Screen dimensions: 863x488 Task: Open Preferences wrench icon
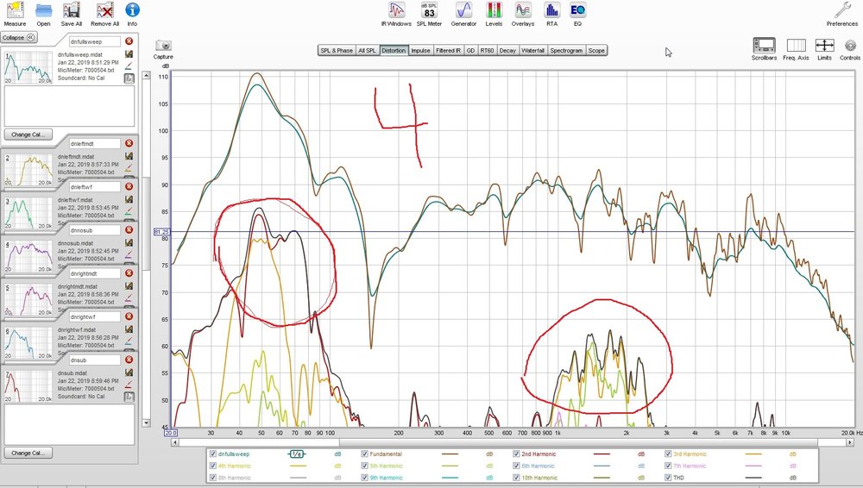coord(842,14)
